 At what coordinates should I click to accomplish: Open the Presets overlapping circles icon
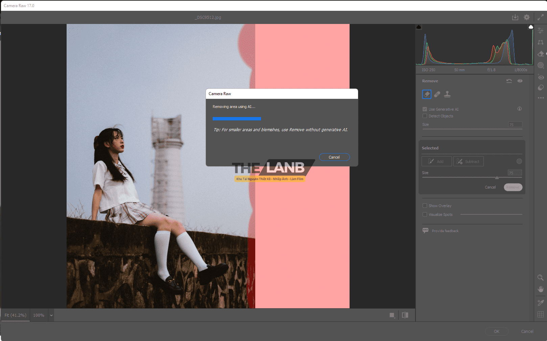pyautogui.click(x=541, y=88)
